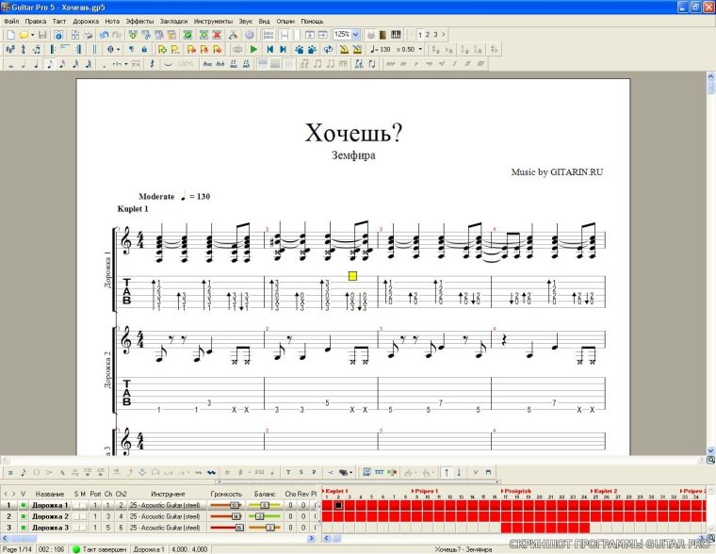Jump to first bar with rewind icon
This screenshot has height=554, width=716.
click(269, 49)
